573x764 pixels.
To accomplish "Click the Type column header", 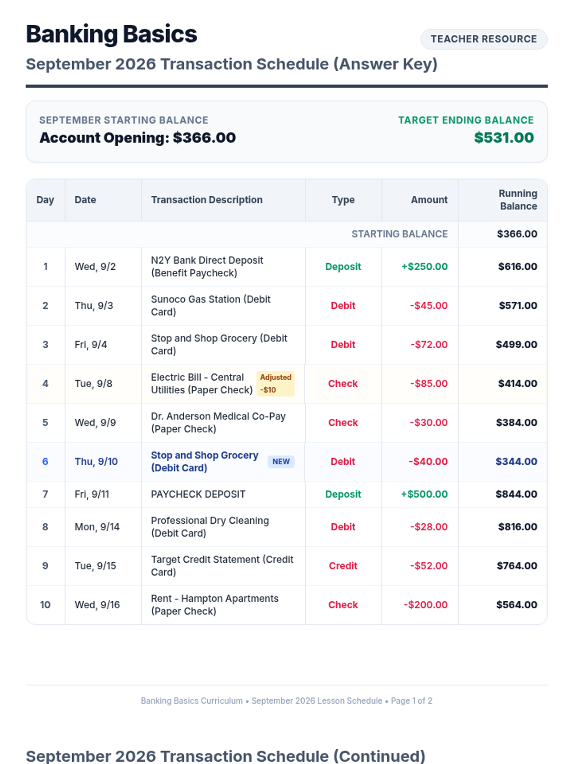I will (x=343, y=200).
